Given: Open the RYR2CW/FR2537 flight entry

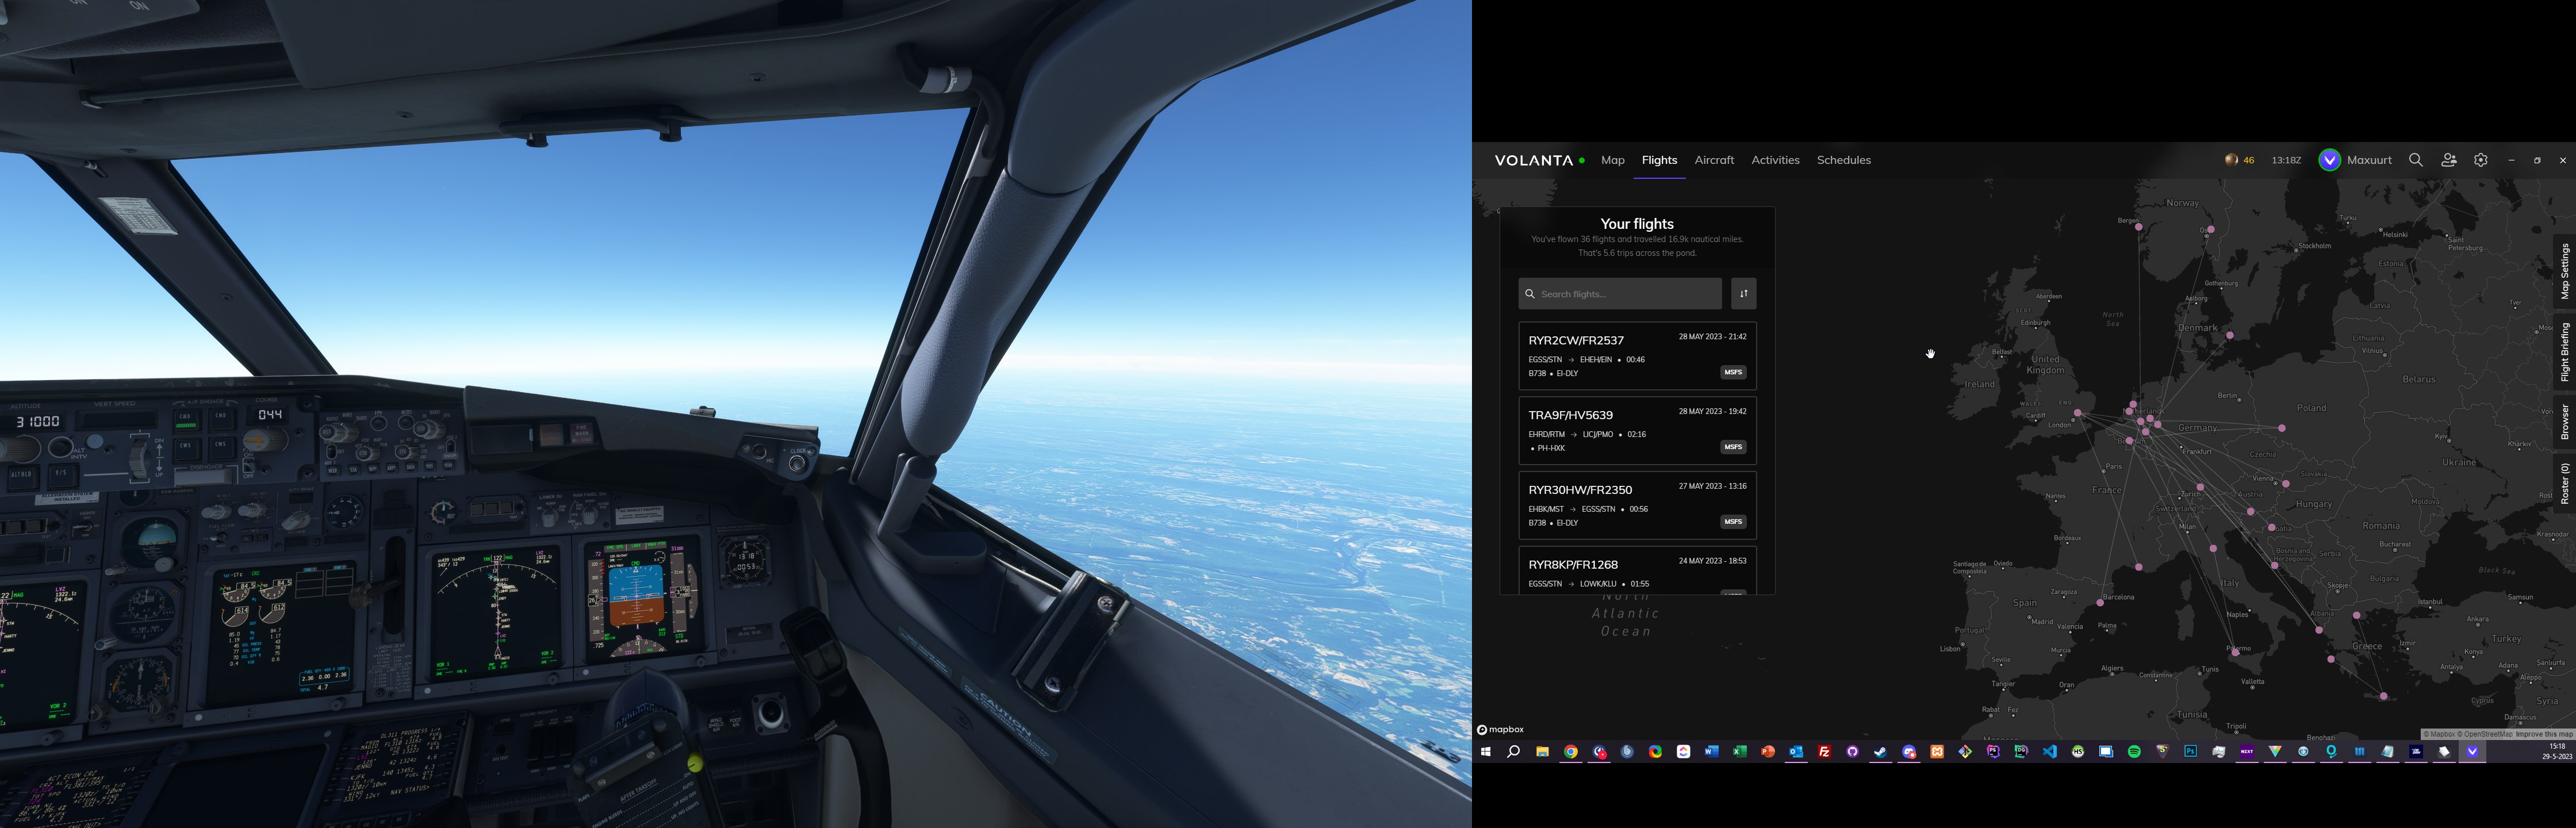Looking at the screenshot, I should point(1636,355).
